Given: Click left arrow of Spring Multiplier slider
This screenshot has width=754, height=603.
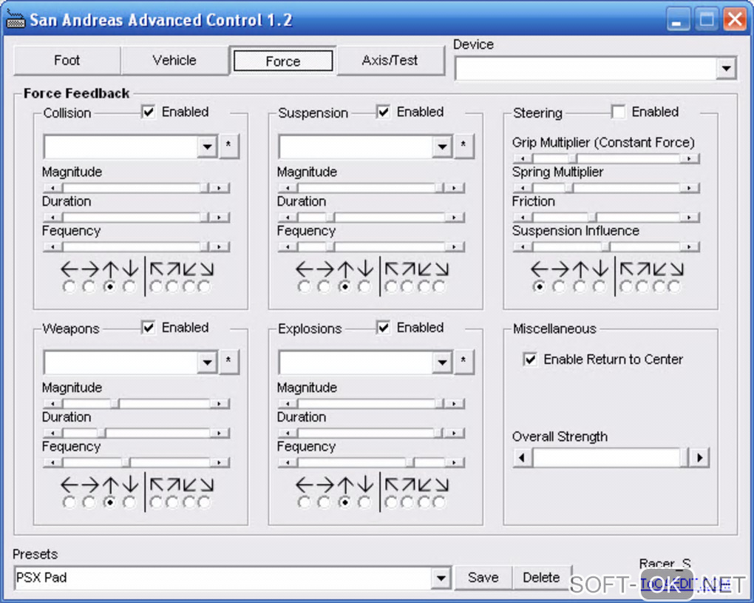Looking at the screenshot, I should tap(523, 188).
